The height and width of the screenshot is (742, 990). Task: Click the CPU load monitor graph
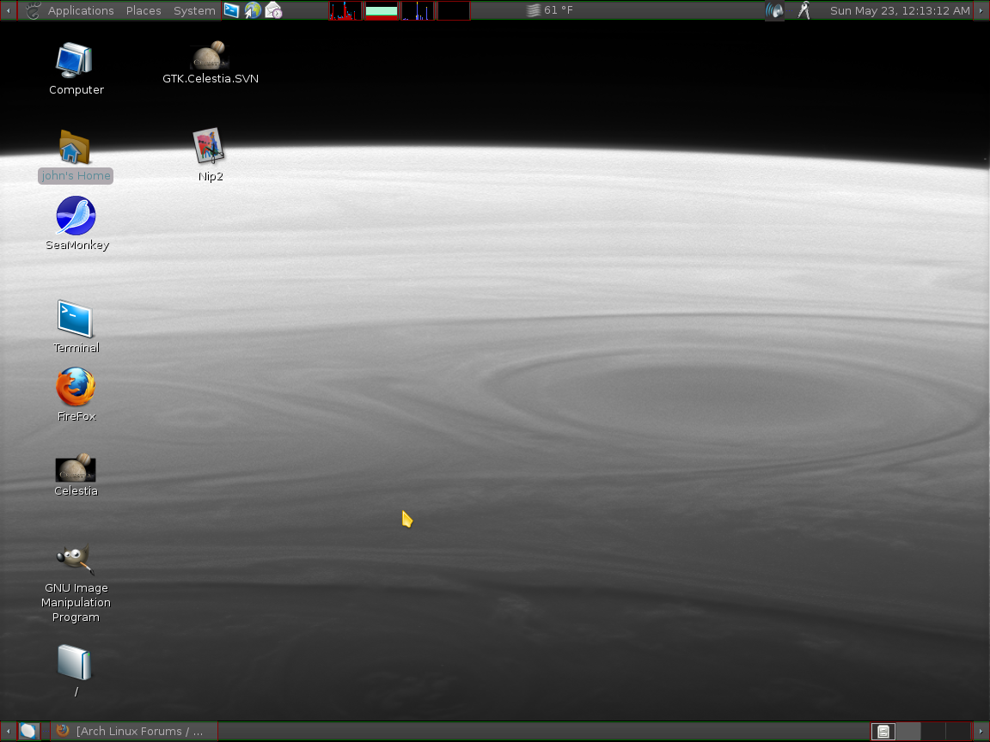[345, 10]
